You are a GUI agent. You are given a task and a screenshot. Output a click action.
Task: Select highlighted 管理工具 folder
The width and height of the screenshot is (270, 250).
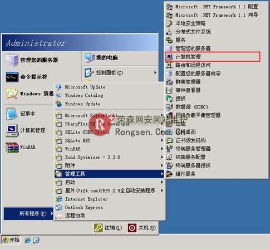109,174
